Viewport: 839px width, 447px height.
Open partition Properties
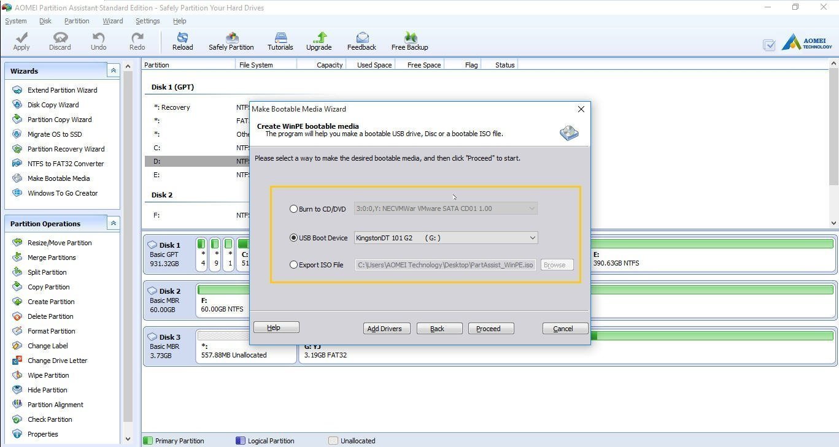coord(42,434)
